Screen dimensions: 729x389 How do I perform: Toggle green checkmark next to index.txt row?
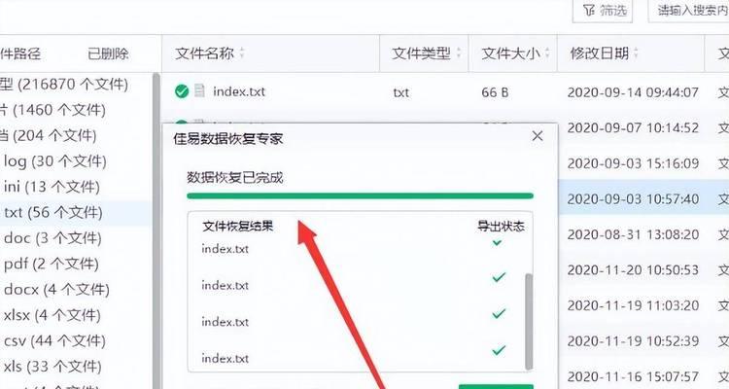point(182,91)
